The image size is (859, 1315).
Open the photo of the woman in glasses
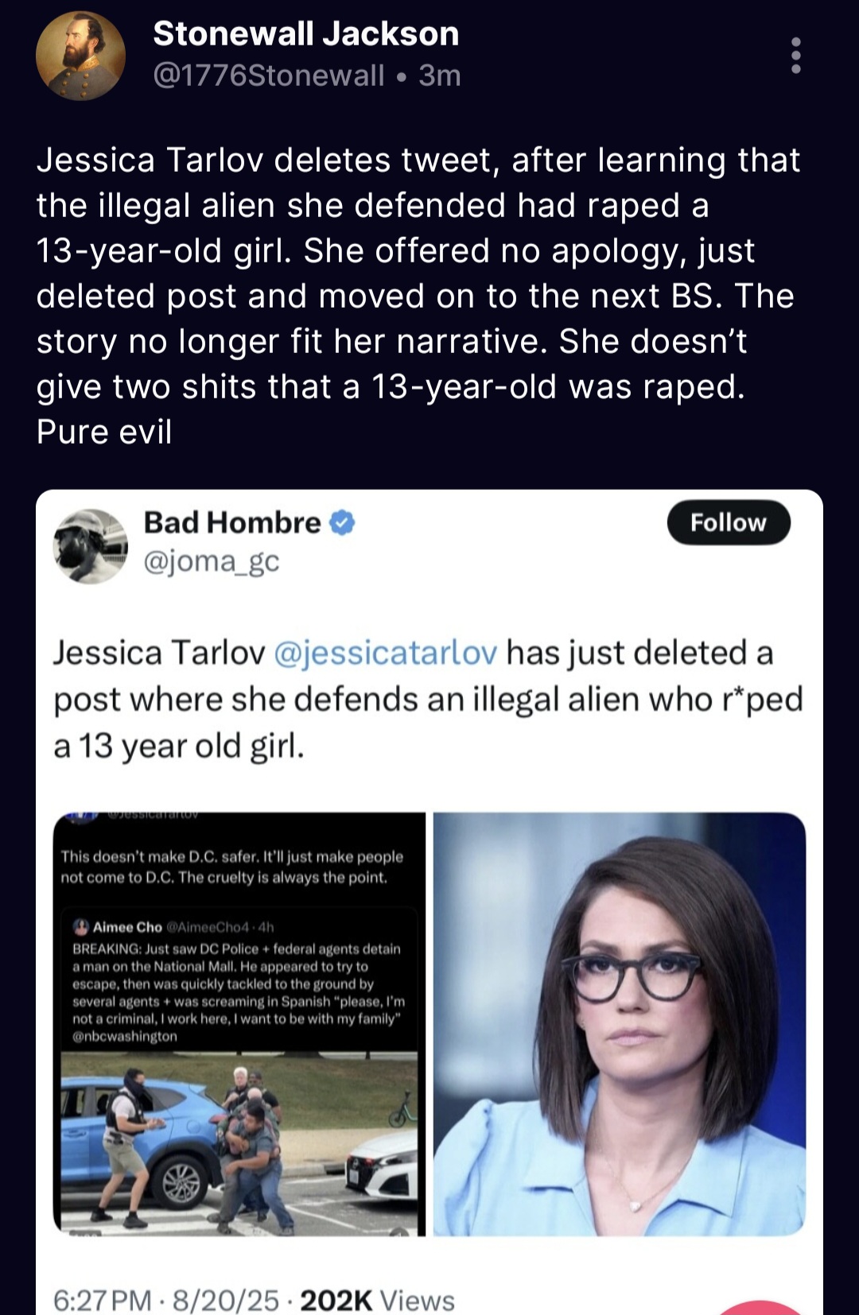coord(620,1024)
